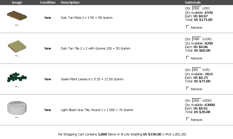Click the Condition column header

[x=48, y=3]
